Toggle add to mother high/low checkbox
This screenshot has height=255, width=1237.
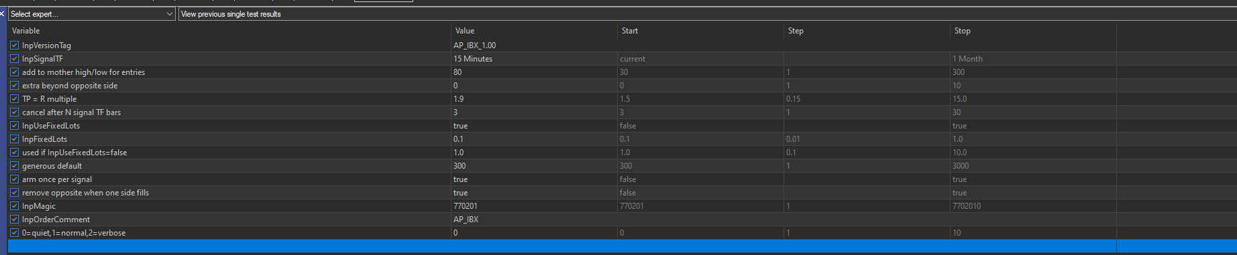pyautogui.click(x=15, y=72)
